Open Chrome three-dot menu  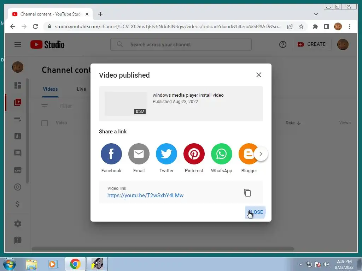point(349,26)
